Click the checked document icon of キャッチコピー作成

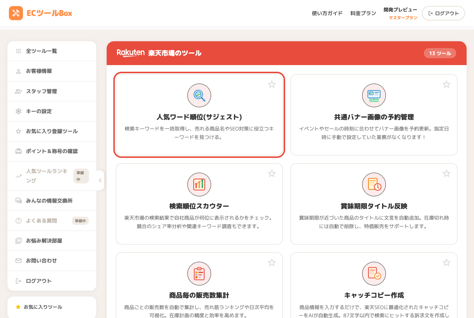374,274
